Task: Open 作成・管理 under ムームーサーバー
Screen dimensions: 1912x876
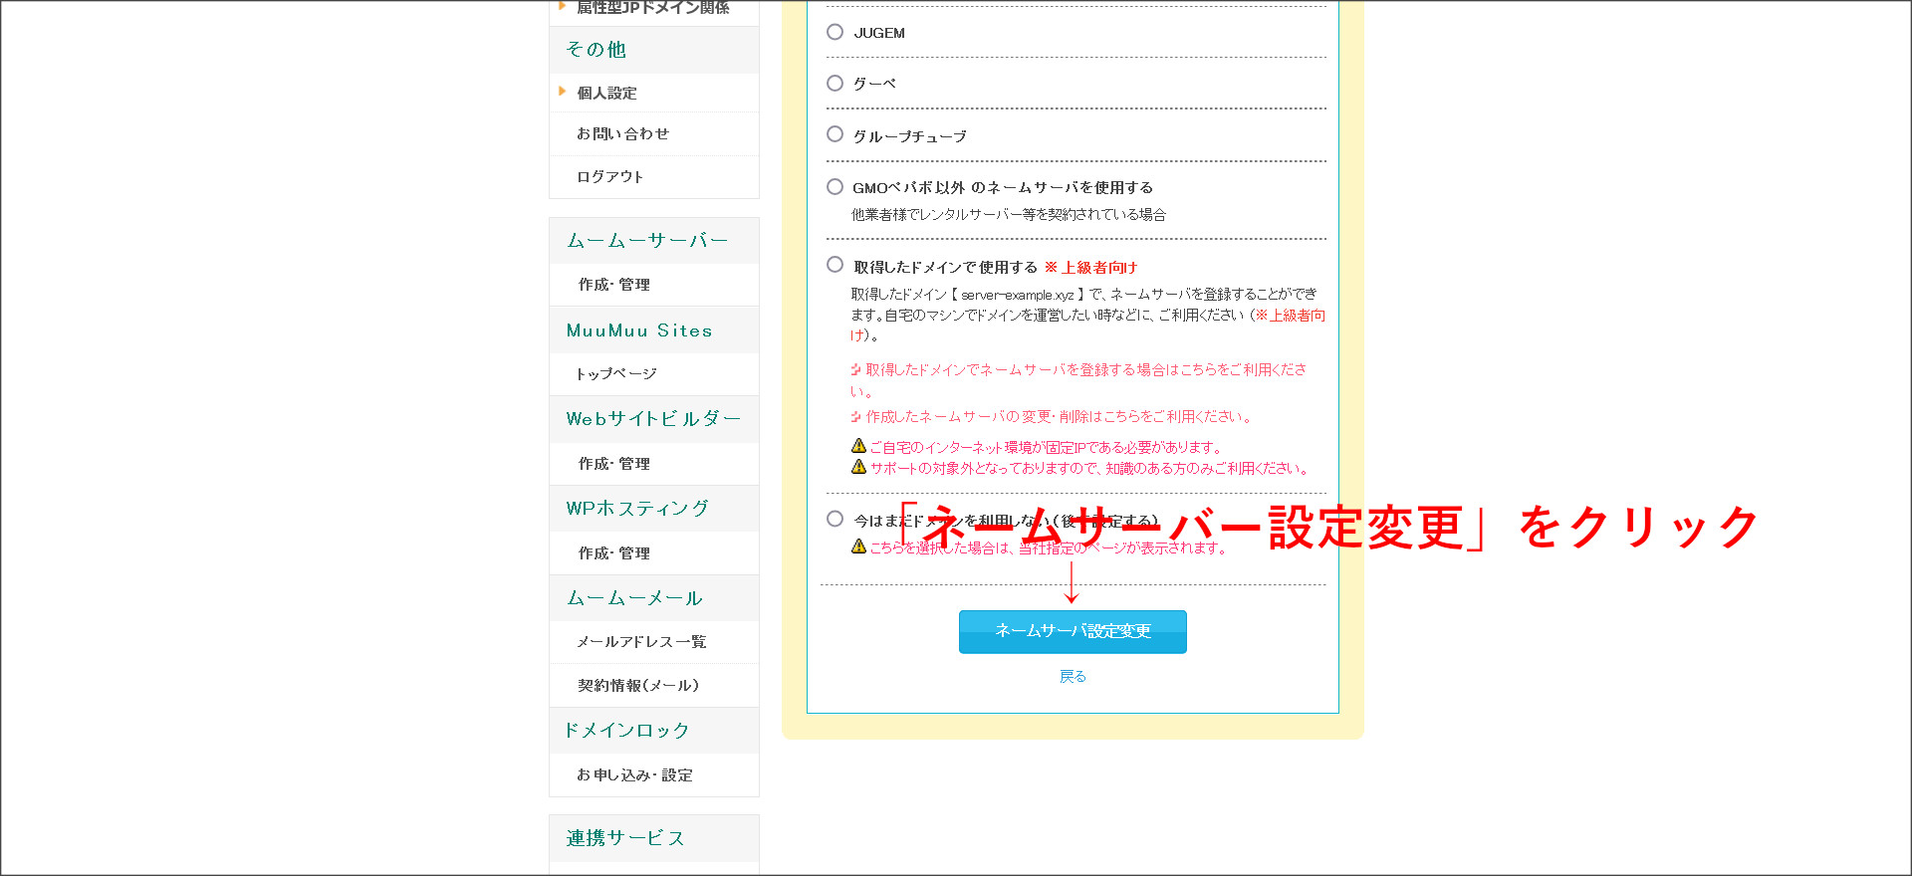Action: (613, 285)
